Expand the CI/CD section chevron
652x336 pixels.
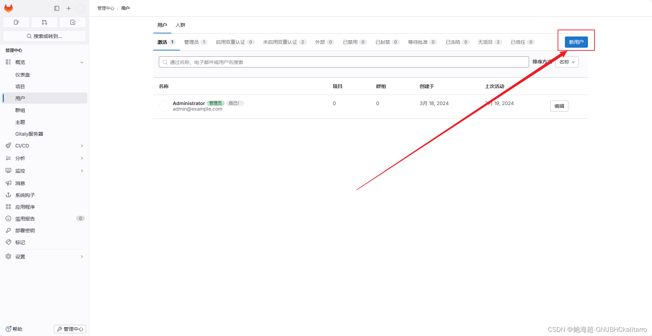pos(82,146)
